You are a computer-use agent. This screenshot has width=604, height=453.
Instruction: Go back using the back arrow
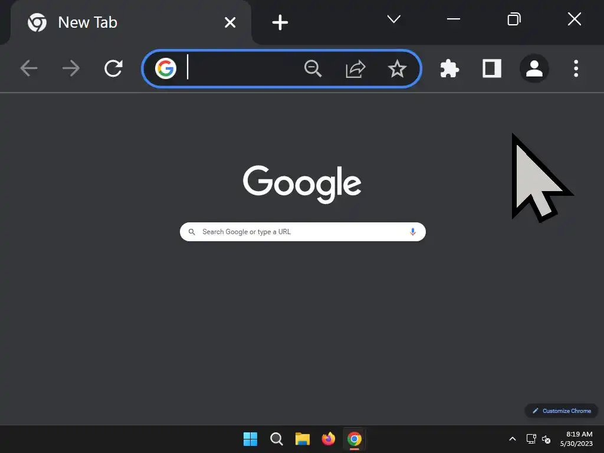[29, 68]
